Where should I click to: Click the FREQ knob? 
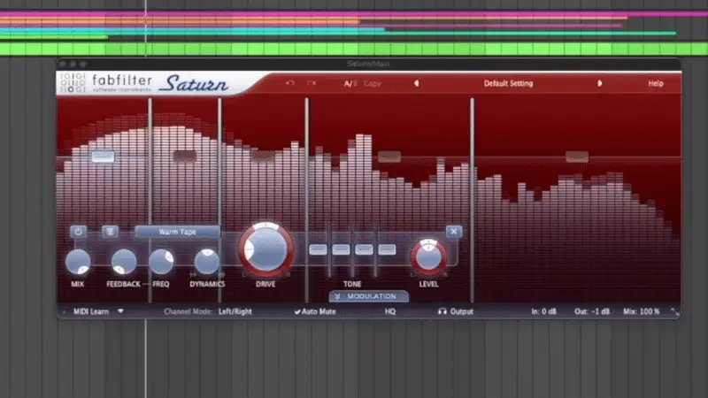[x=161, y=262]
